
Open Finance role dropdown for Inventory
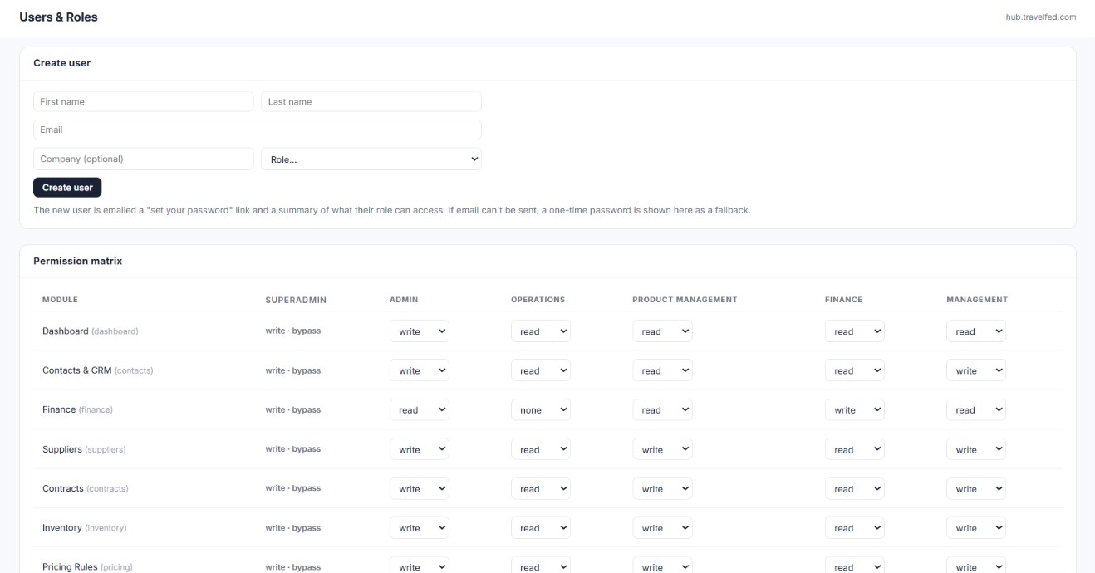(x=855, y=527)
